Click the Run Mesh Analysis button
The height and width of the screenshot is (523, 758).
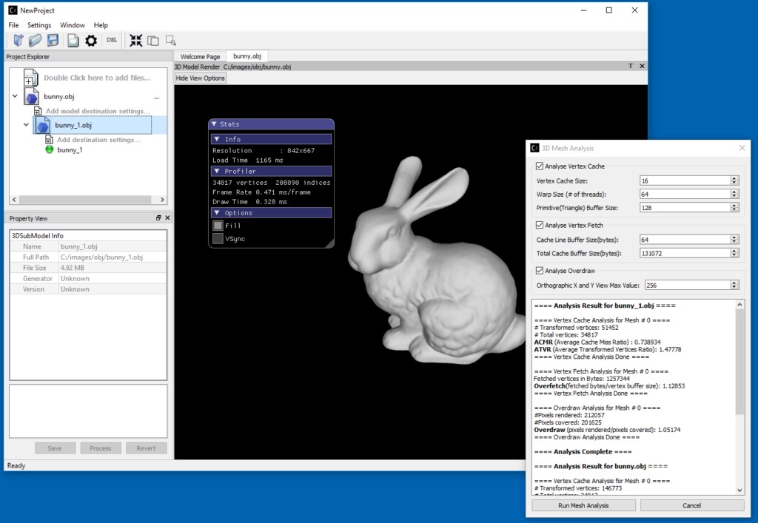[583, 505]
